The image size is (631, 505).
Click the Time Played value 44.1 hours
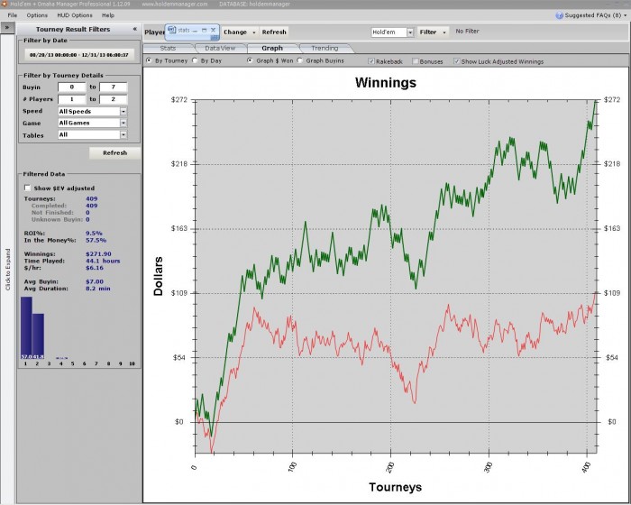click(103, 261)
